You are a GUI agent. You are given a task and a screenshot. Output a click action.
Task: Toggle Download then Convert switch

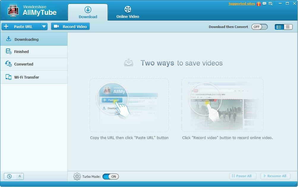point(259,27)
